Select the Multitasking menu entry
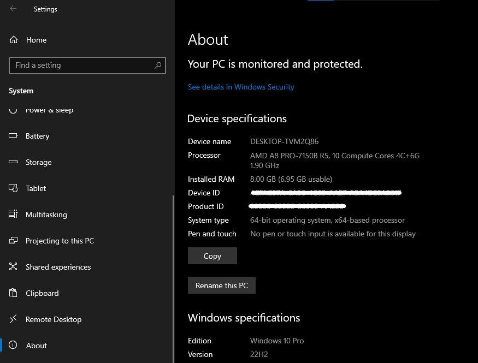This screenshot has height=363, width=478. 46,215
